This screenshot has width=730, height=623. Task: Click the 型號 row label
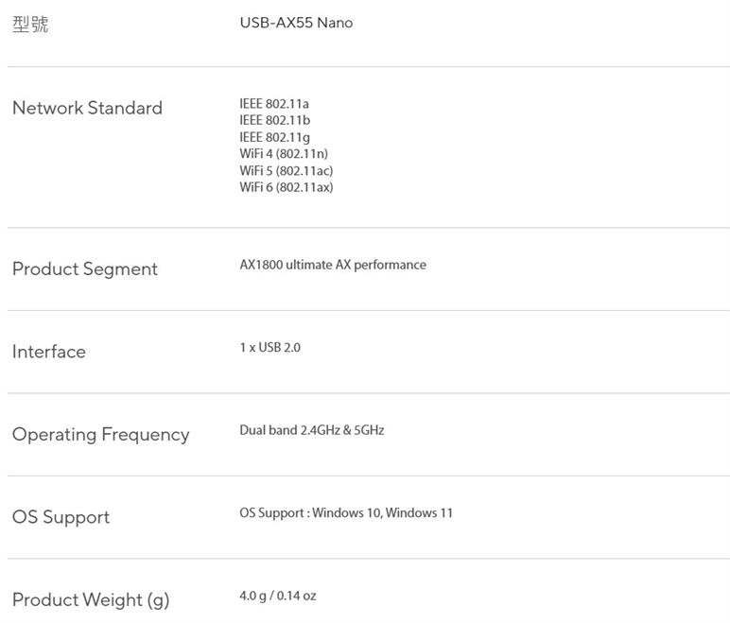coord(30,25)
